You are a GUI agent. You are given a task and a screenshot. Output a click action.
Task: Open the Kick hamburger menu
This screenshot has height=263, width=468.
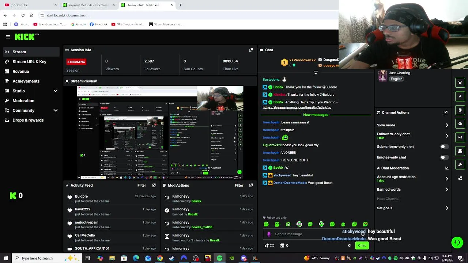(x=8, y=37)
